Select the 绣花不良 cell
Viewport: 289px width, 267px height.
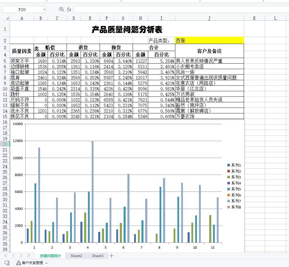tap(22, 116)
